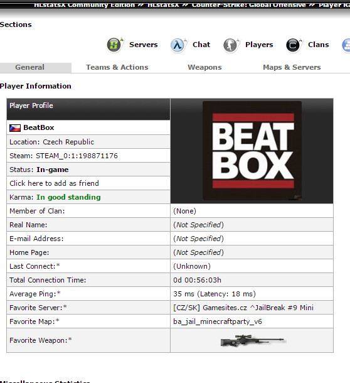Click the Clans section icon

[x=294, y=45]
